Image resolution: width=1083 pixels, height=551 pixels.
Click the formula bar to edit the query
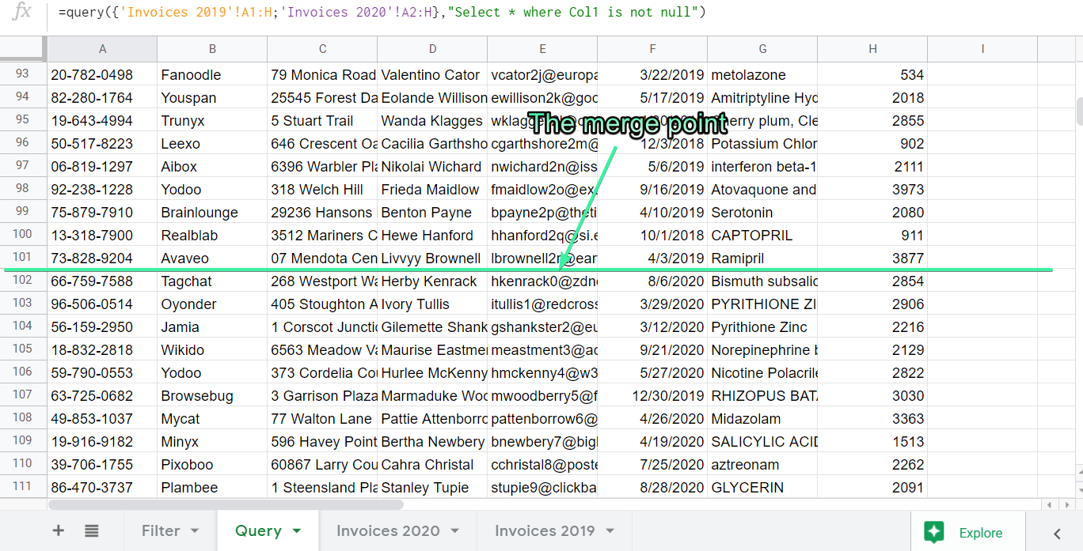pos(396,12)
